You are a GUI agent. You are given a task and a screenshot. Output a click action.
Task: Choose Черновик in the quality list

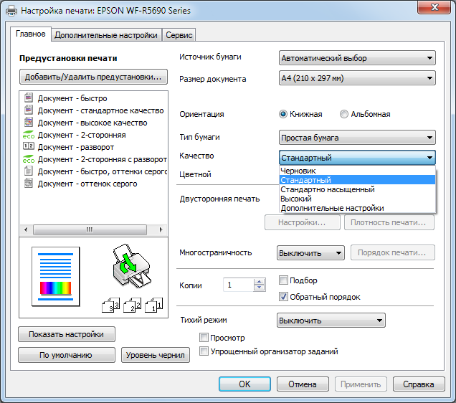tap(357, 171)
